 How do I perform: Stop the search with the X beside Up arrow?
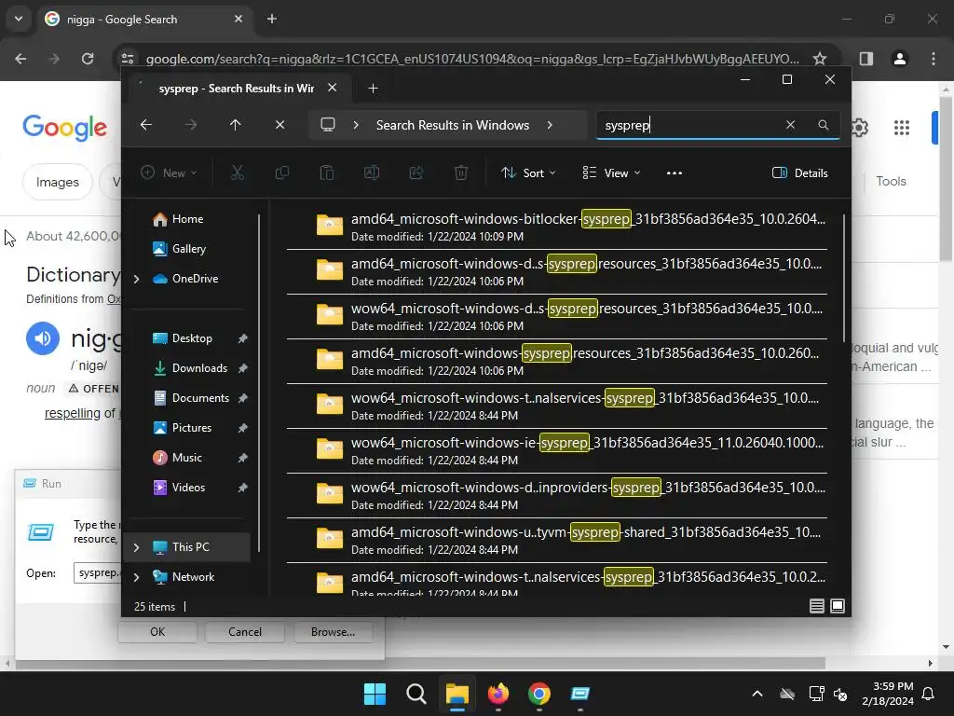point(279,125)
